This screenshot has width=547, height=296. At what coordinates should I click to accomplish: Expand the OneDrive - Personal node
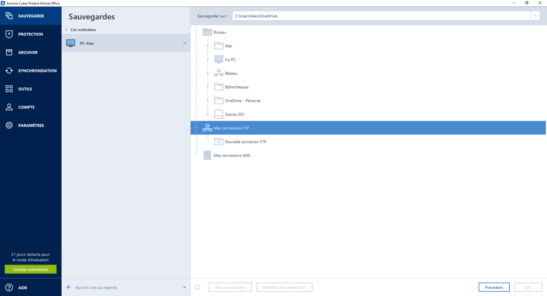(x=208, y=100)
